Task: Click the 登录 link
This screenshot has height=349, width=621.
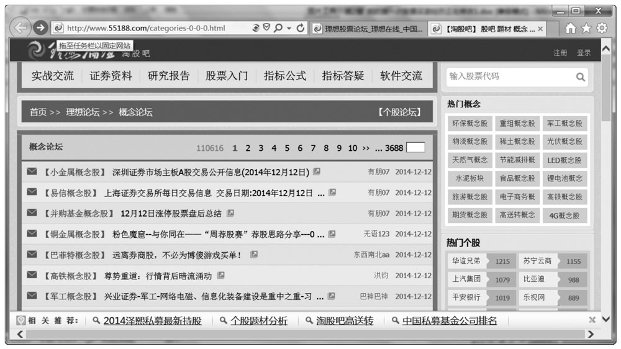Action: (x=583, y=53)
